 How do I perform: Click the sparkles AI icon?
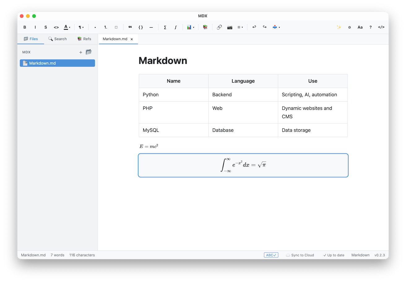point(339,27)
